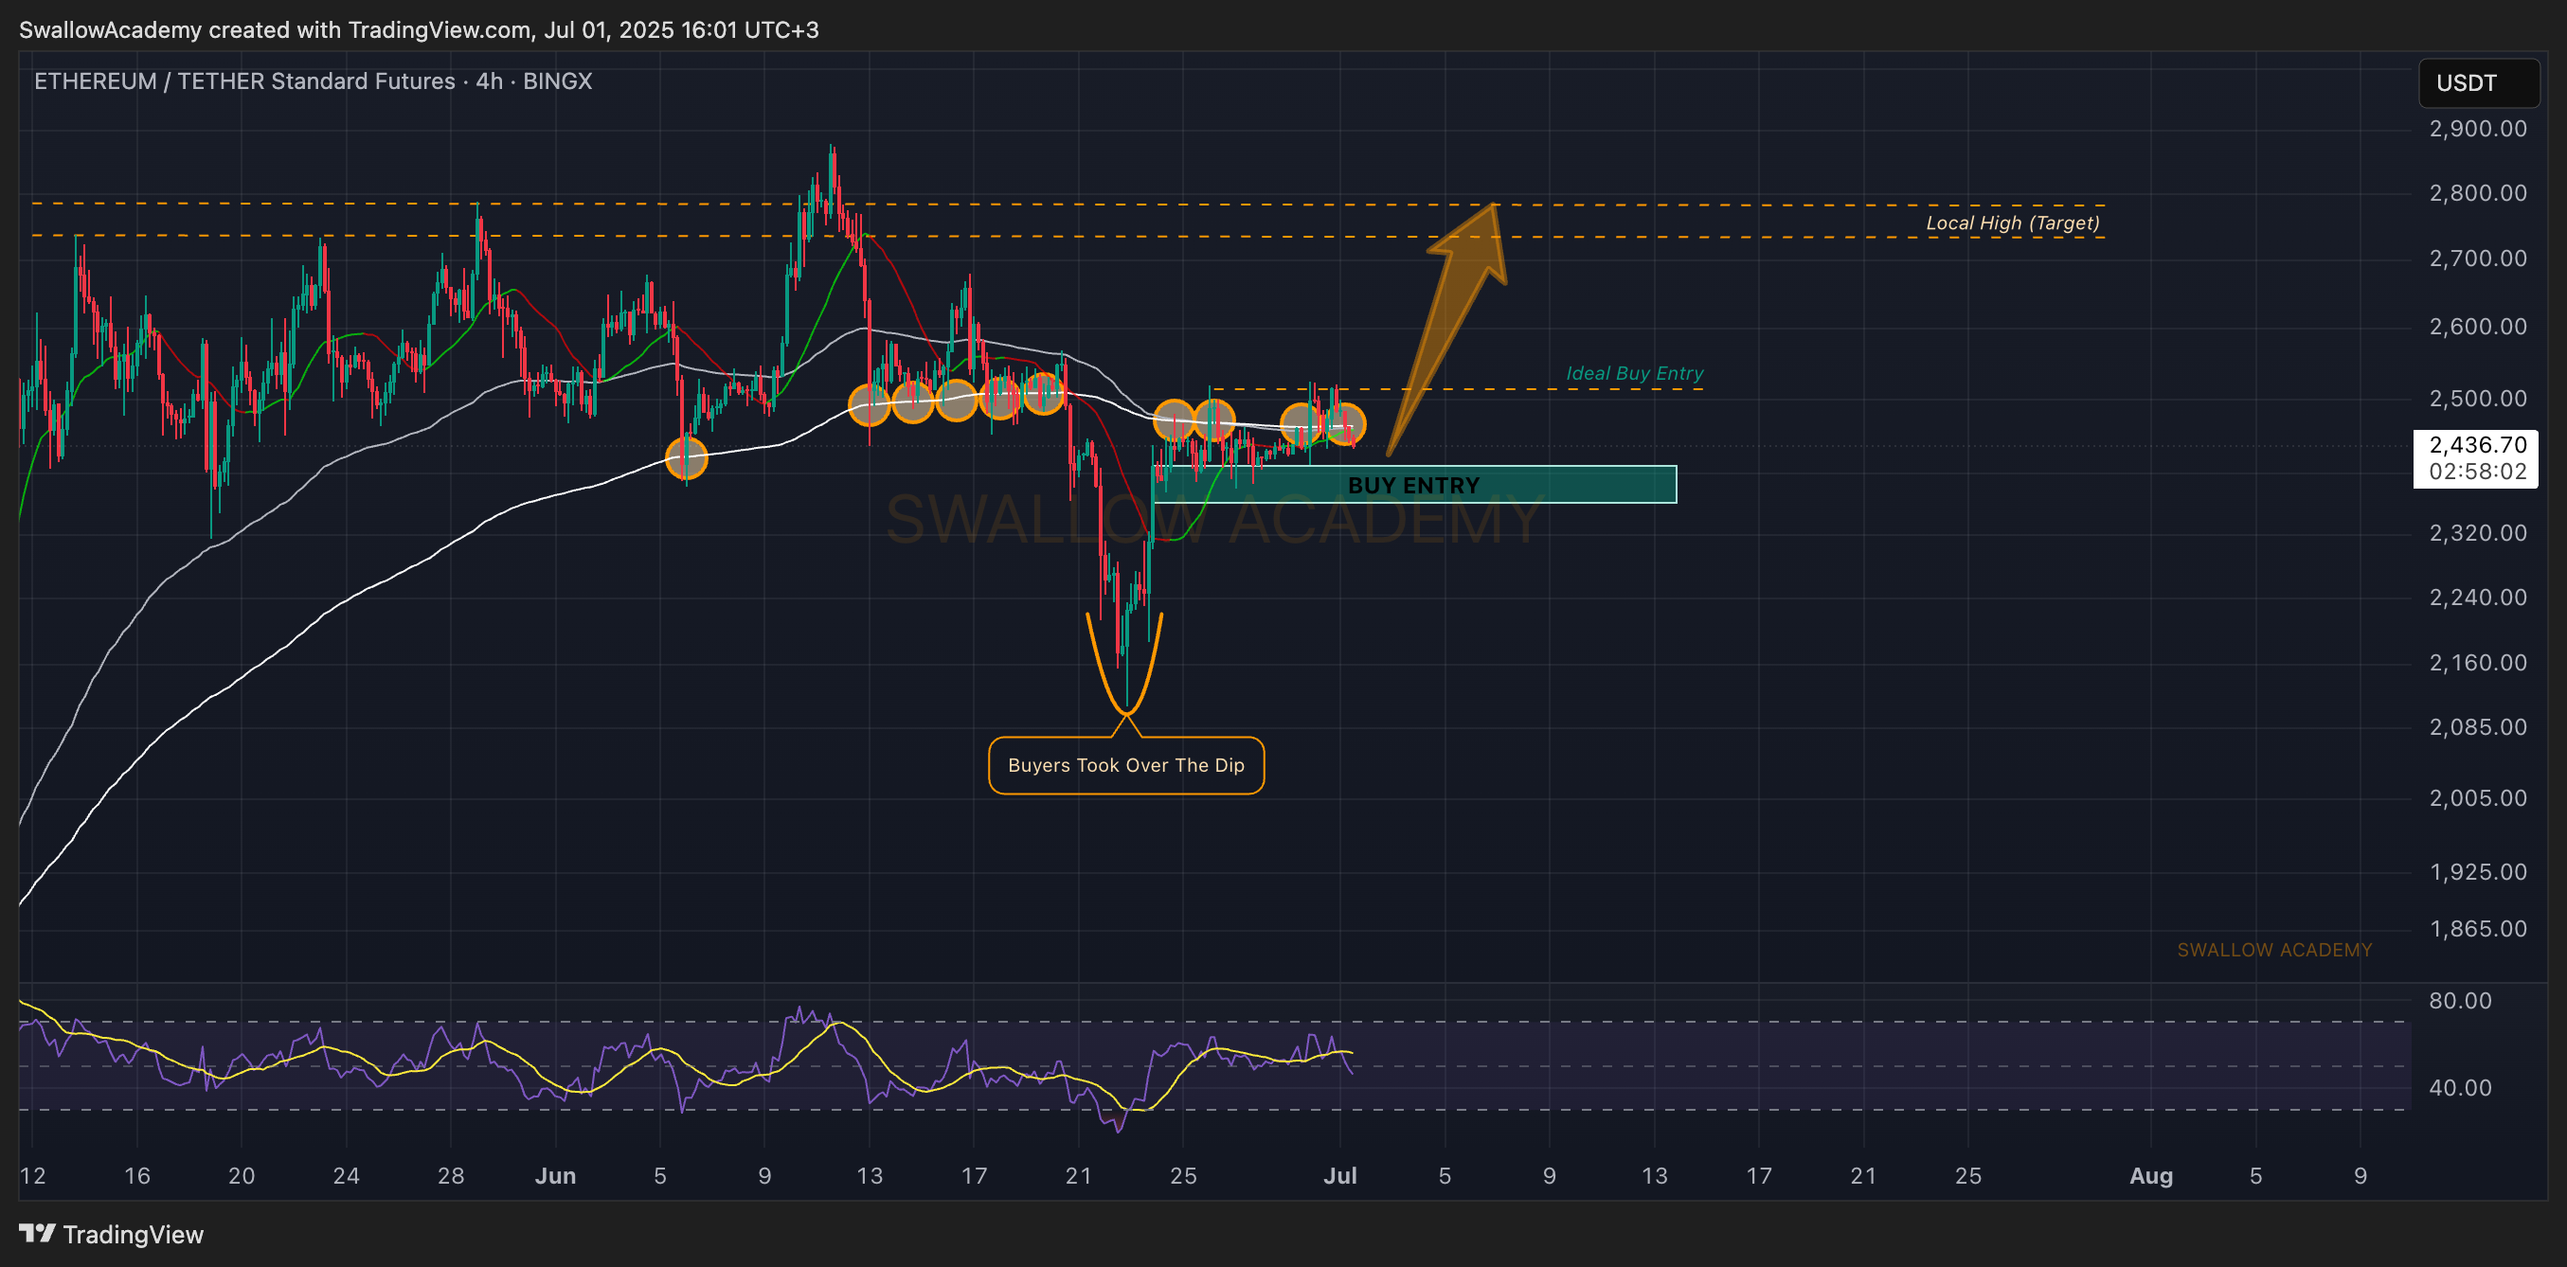The width and height of the screenshot is (2567, 1267).
Task: Click the Ideal Buy Entry label
Action: 1634,373
